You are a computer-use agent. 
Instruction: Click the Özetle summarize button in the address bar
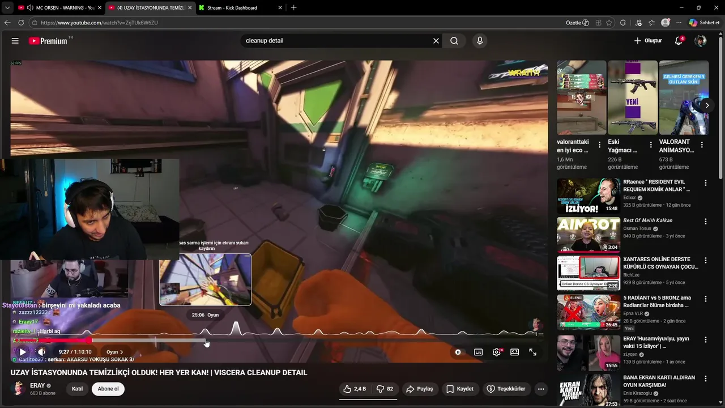577,23
